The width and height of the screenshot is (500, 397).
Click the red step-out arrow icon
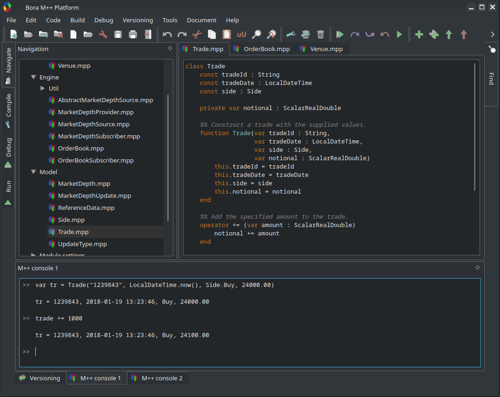385,34
